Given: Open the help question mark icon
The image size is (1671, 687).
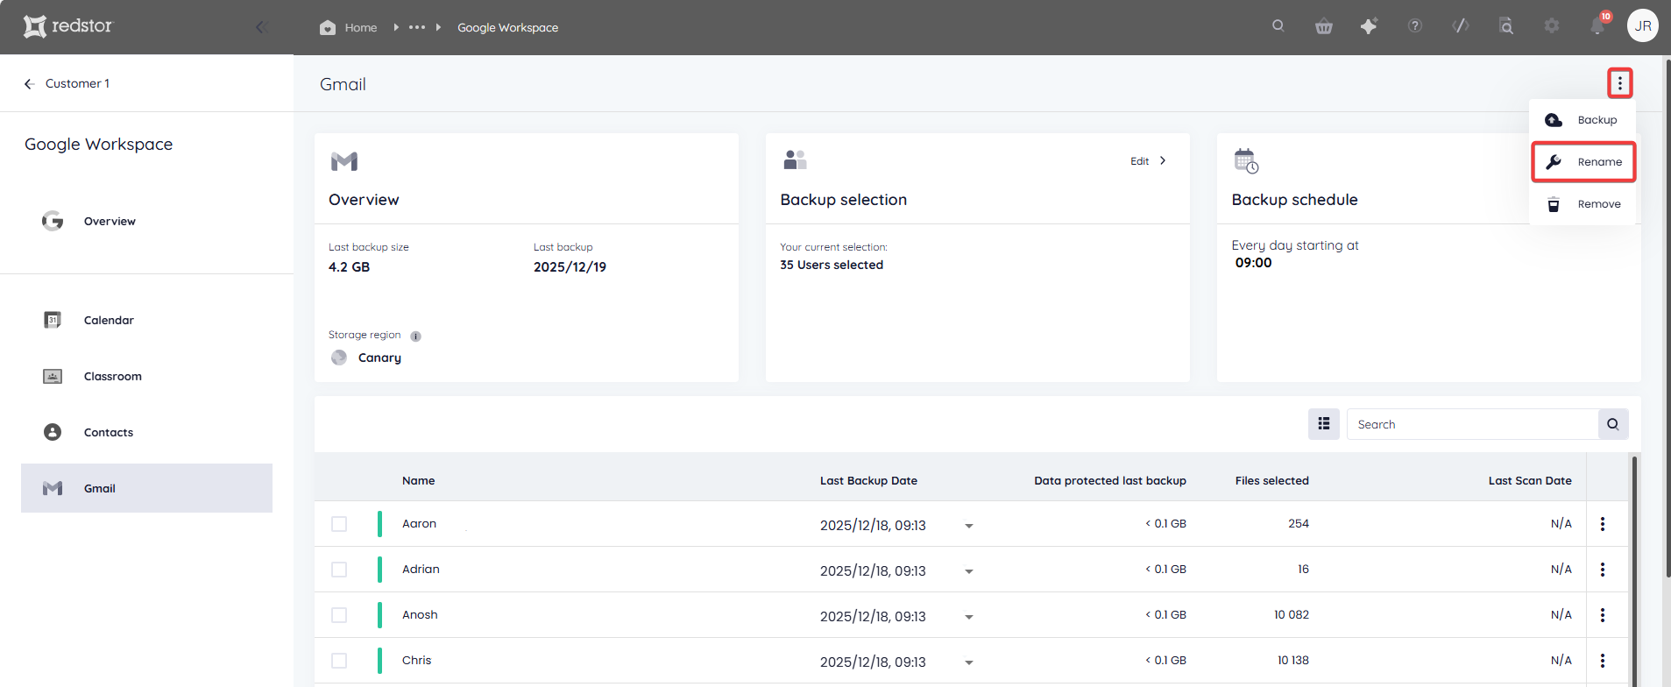Looking at the screenshot, I should tap(1415, 26).
